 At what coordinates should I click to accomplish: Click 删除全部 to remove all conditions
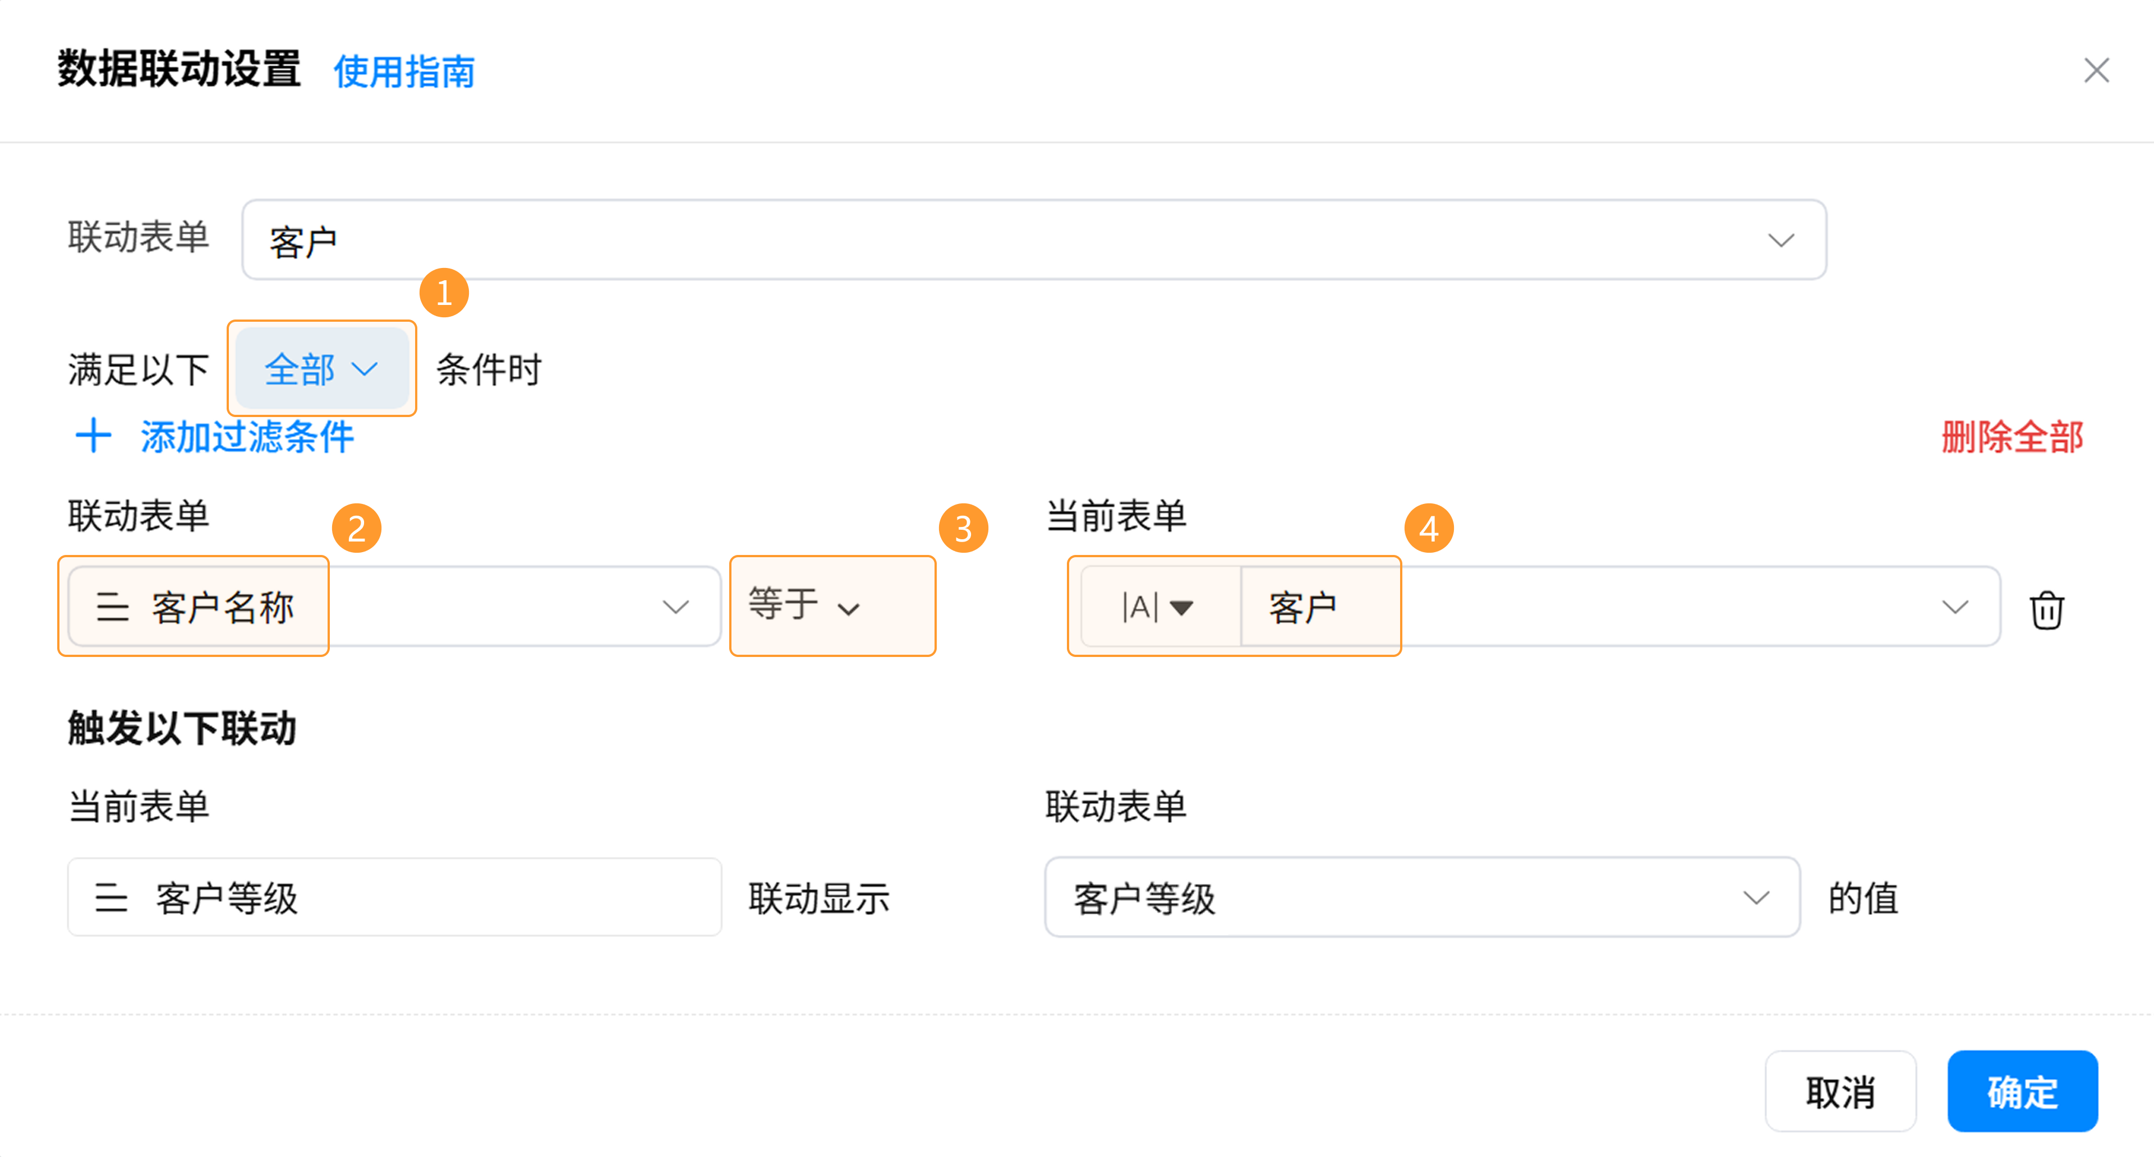[2011, 437]
